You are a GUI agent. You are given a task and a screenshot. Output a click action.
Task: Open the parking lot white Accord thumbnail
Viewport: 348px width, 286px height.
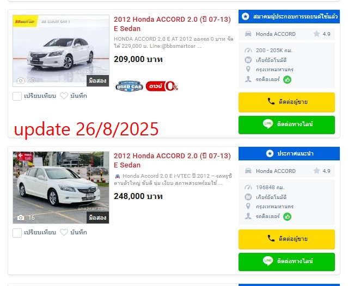(x=61, y=188)
